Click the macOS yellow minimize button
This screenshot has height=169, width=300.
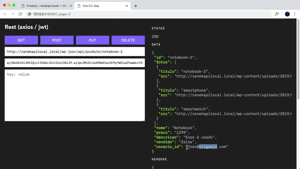tap(9, 5)
